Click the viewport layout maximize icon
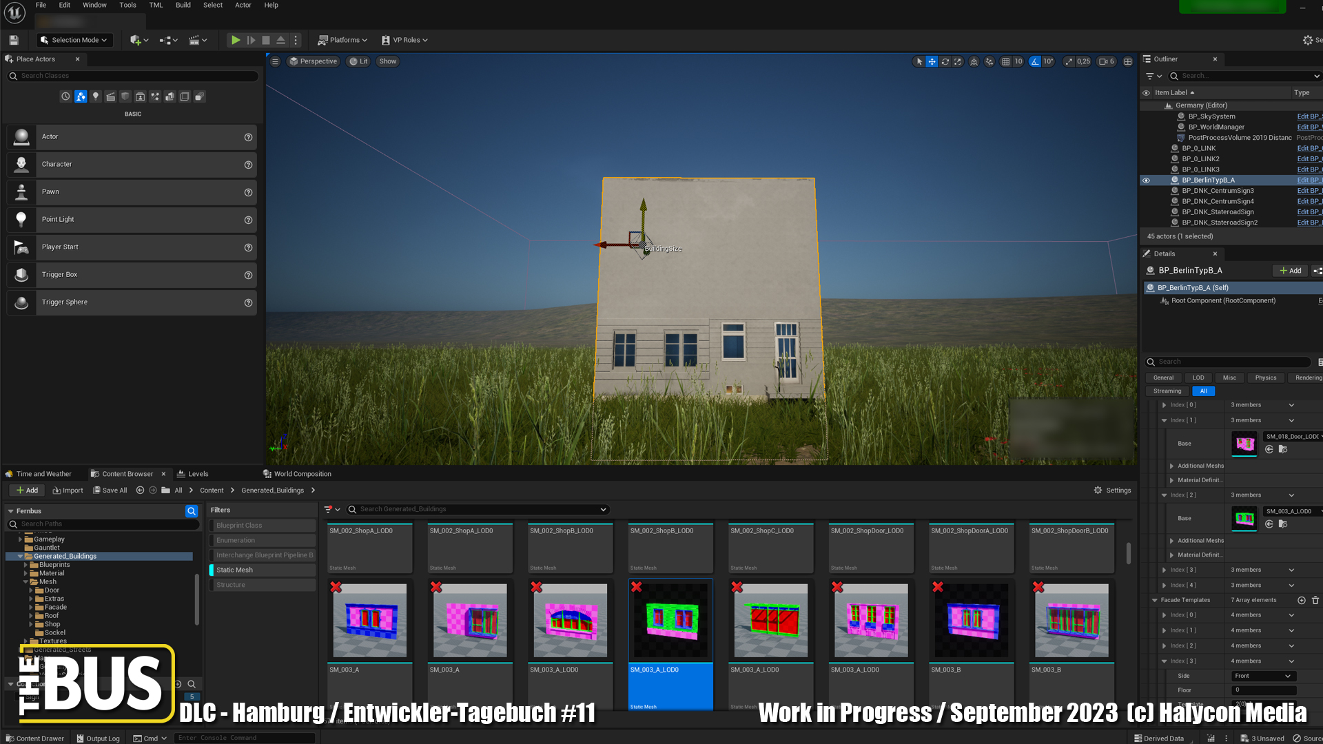Image resolution: width=1323 pixels, height=744 pixels. pyautogui.click(x=1128, y=61)
